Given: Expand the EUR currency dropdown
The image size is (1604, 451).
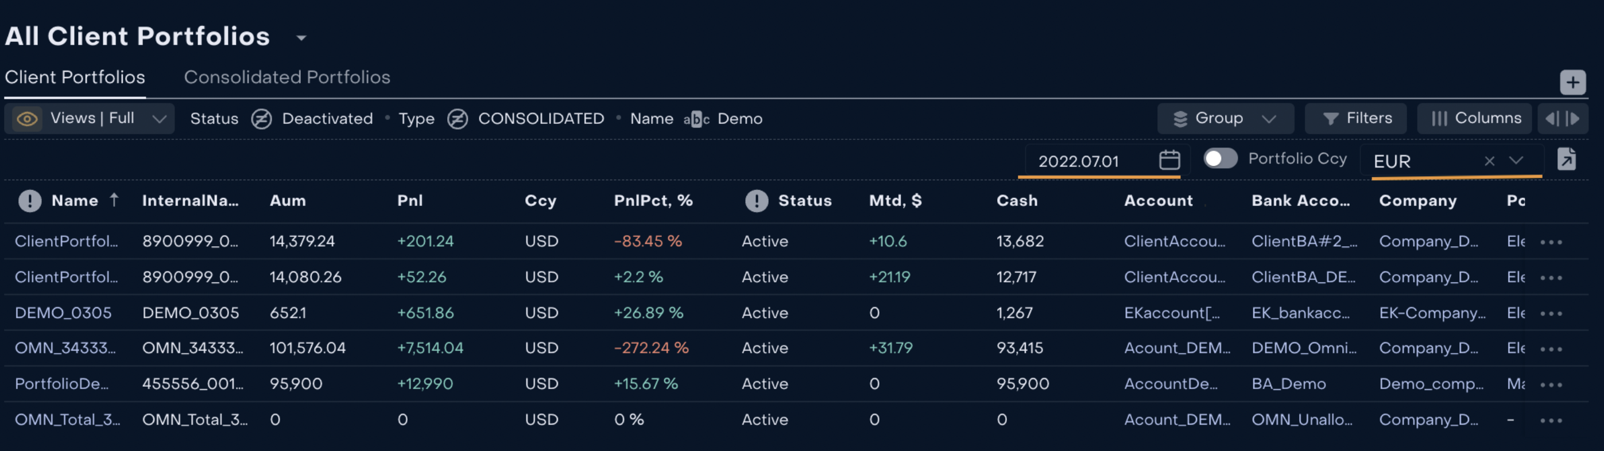Looking at the screenshot, I should [x=1516, y=161].
